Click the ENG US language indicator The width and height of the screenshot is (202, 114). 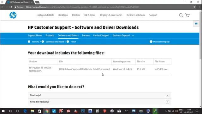pyautogui.click(x=181, y=111)
